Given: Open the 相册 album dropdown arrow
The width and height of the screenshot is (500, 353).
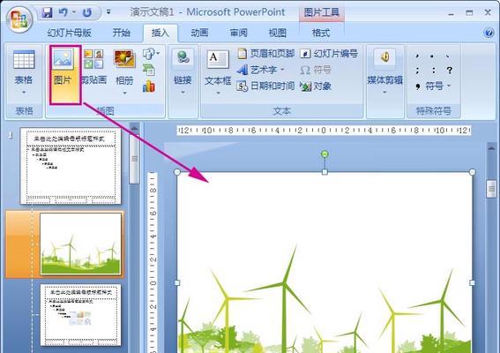Looking at the screenshot, I should click(124, 93).
